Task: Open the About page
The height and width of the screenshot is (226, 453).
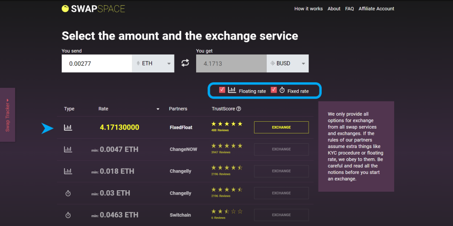Action: coord(334,8)
